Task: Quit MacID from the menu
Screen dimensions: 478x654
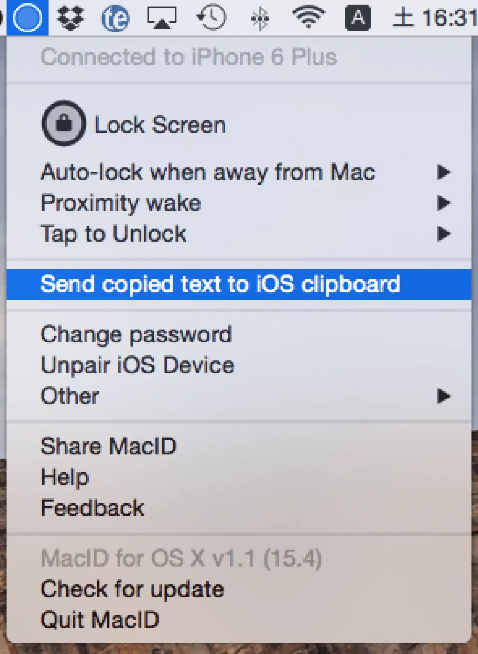Action: coord(100,620)
